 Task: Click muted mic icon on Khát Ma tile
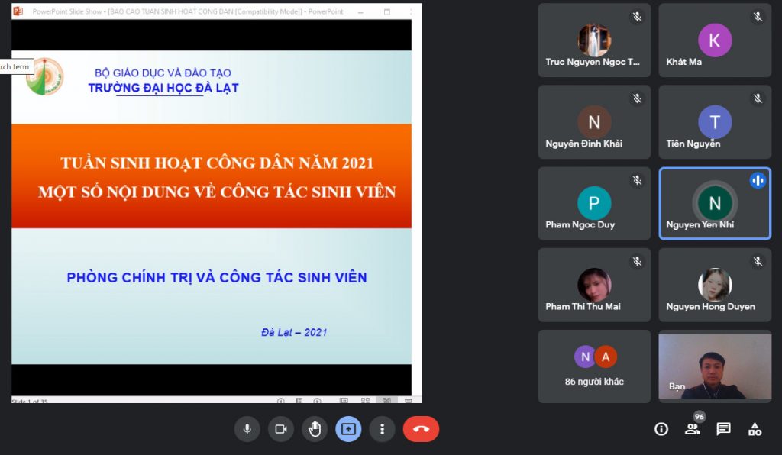tap(758, 17)
